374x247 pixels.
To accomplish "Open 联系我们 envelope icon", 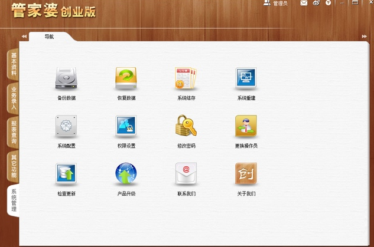I will tap(186, 174).
